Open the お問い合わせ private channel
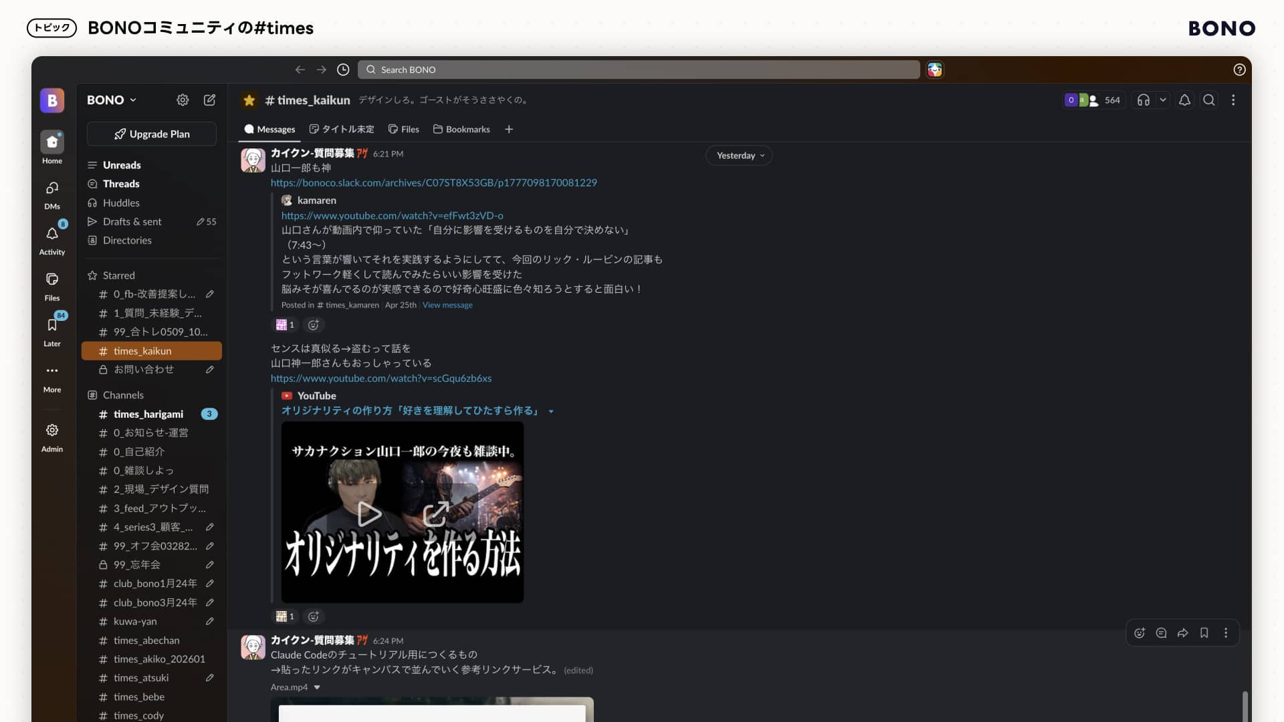 152,369
